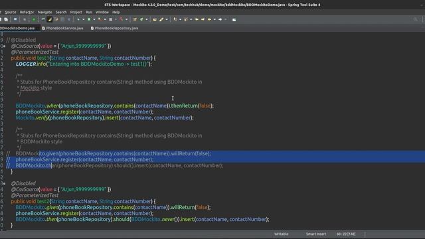Toggle show whitespace characters toolbar button
This screenshot has width=425, height=239.
pyautogui.click(x=69, y=19)
